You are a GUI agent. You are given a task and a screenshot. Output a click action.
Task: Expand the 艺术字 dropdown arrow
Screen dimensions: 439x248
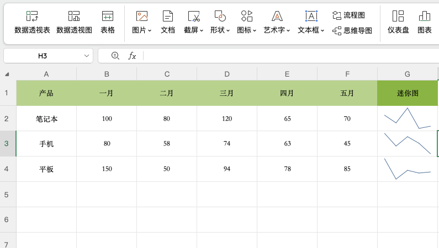click(x=288, y=30)
